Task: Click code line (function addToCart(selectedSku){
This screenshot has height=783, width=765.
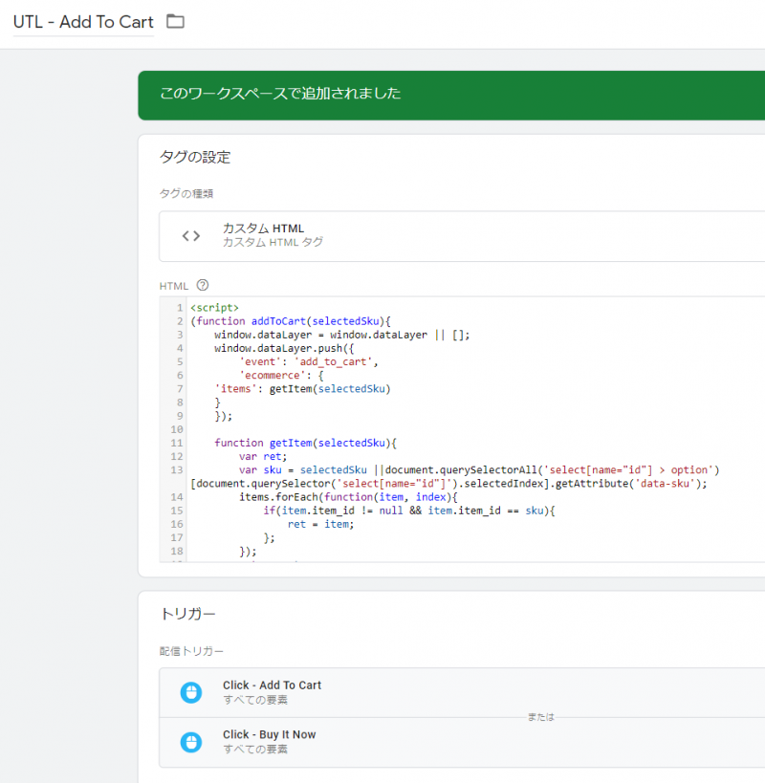Action: [291, 321]
